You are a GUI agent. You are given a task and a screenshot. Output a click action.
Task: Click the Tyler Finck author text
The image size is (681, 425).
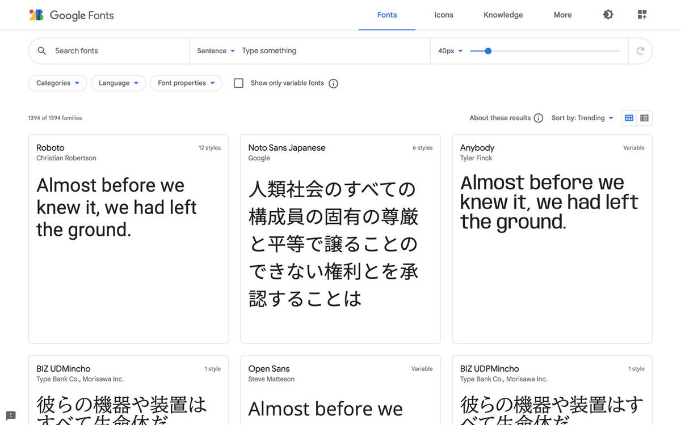[476, 158]
